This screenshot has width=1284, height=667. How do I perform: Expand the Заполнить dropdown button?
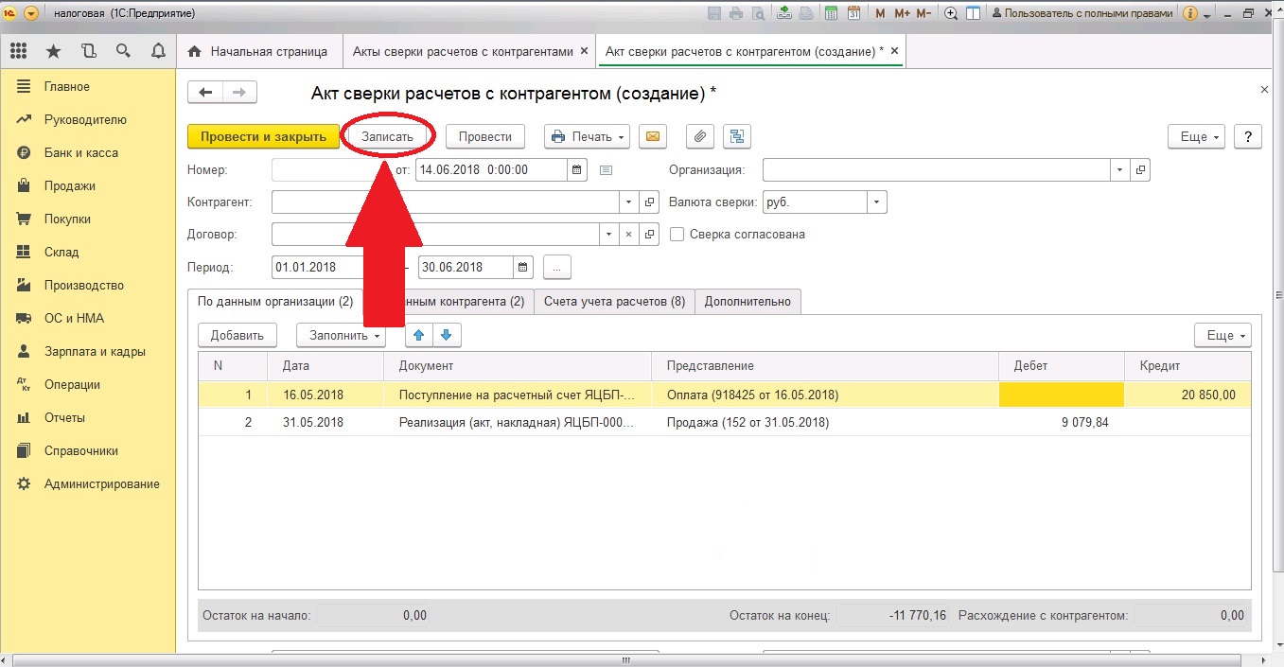point(342,335)
